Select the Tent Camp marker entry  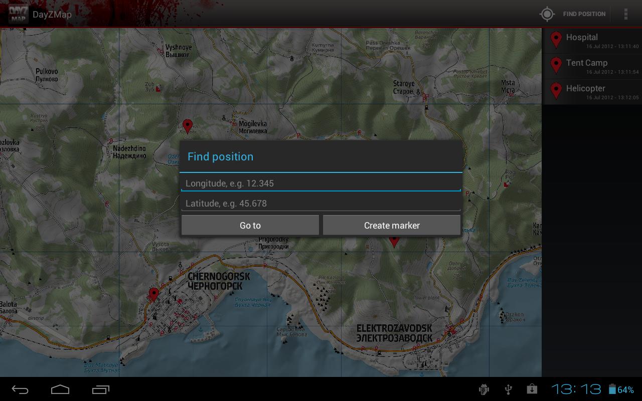tap(592, 66)
